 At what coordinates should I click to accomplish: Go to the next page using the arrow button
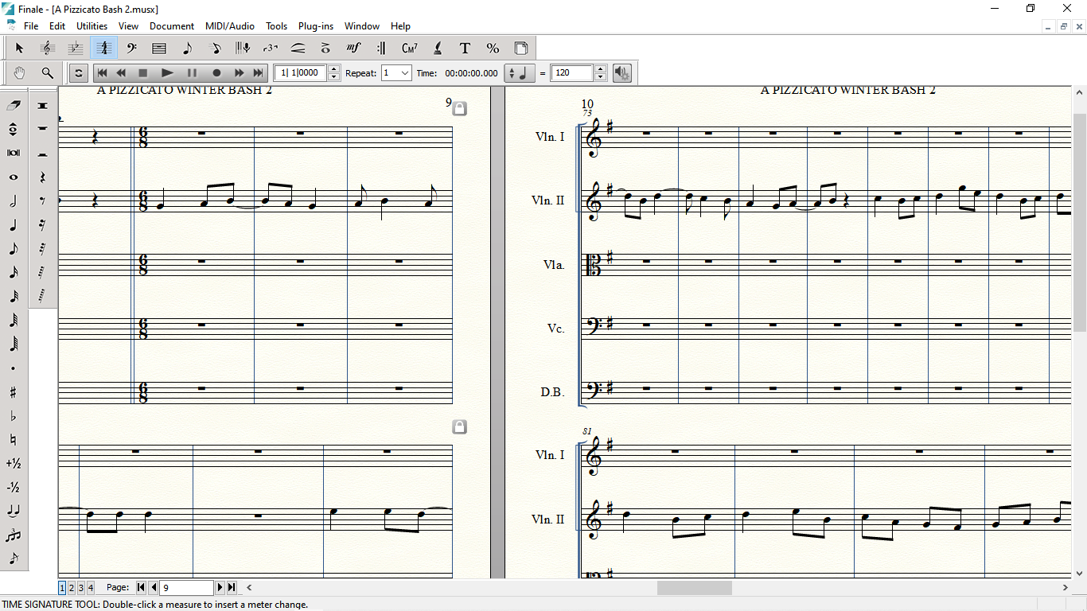pos(220,588)
